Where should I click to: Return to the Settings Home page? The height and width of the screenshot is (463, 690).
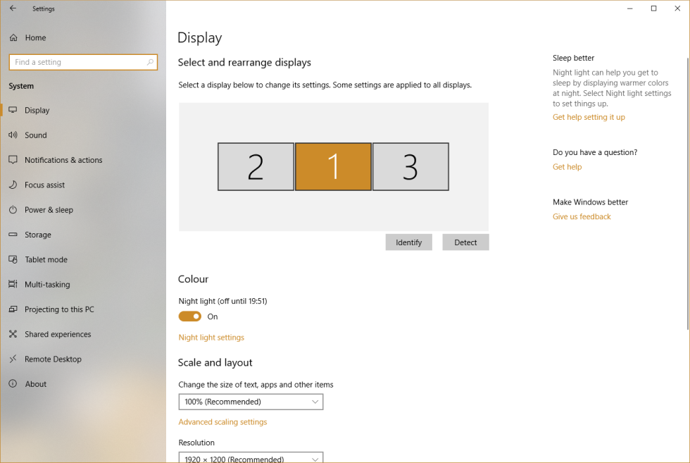(36, 37)
